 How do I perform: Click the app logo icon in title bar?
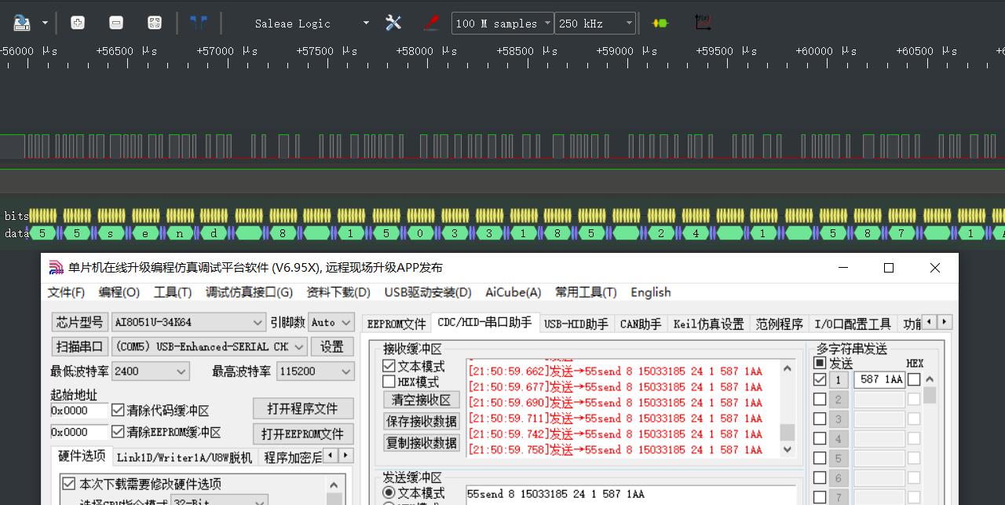(x=56, y=268)
